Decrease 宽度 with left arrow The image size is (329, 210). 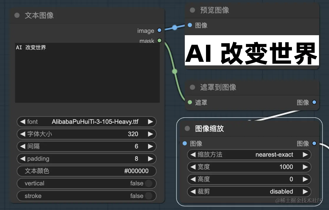click(x=193, y=167)
